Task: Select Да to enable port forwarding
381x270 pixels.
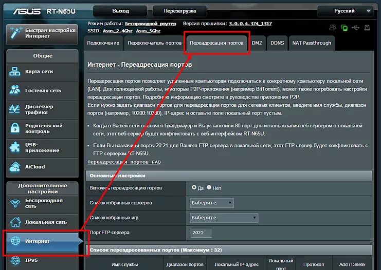Action: pyautogui.click(x=194, y=187)
